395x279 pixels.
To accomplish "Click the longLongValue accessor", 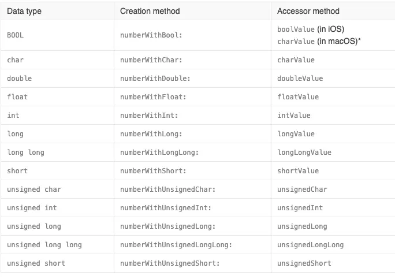I will pos(304,152).
